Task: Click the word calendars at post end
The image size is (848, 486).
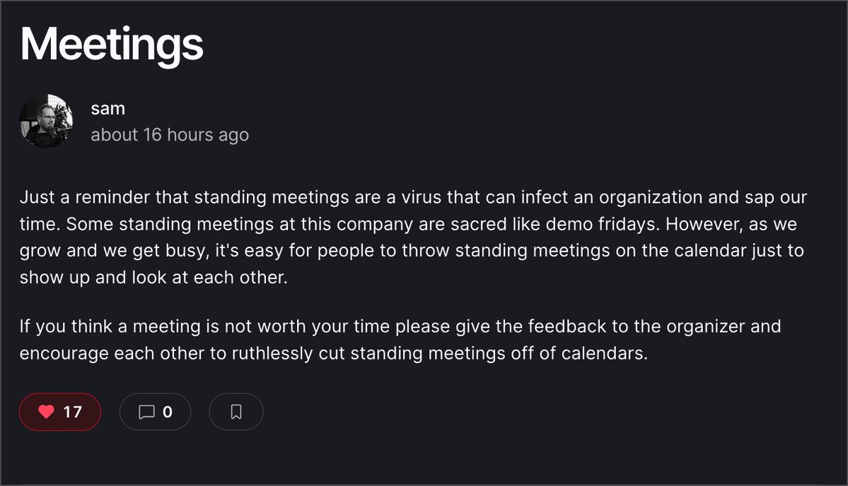Action: click(605, 353)
